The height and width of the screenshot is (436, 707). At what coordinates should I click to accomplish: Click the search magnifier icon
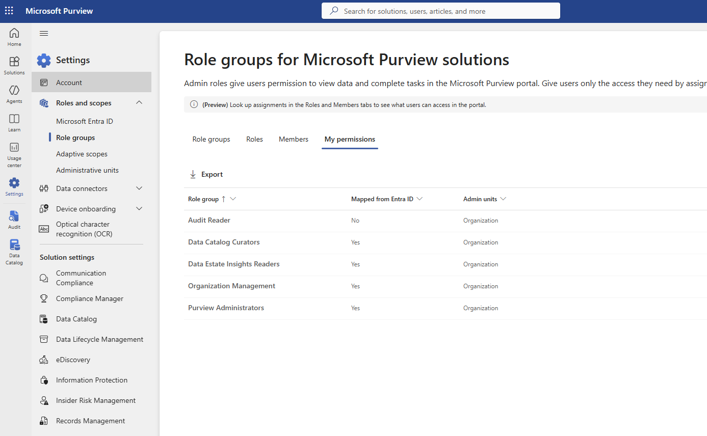pos(334,11)
